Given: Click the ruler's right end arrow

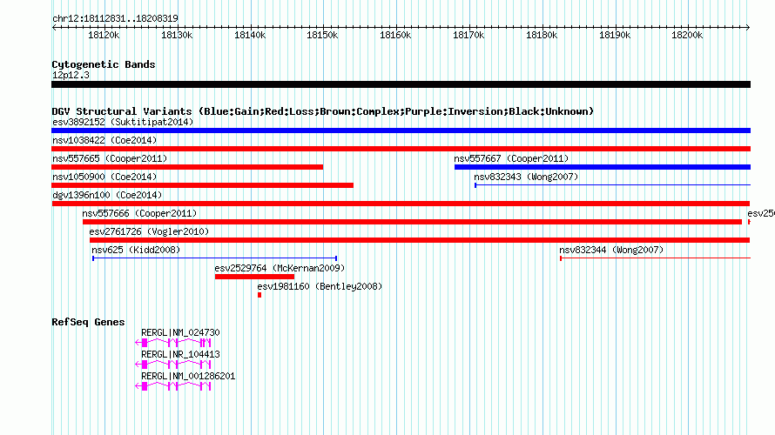Looking at the screenshot, I should point(748,28).
